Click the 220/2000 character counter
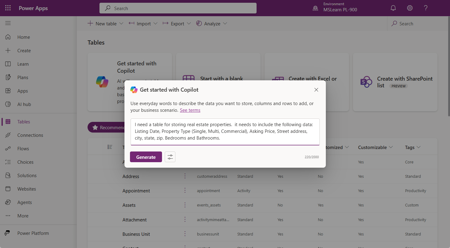450x248 pixels. [x=311, y=157]
